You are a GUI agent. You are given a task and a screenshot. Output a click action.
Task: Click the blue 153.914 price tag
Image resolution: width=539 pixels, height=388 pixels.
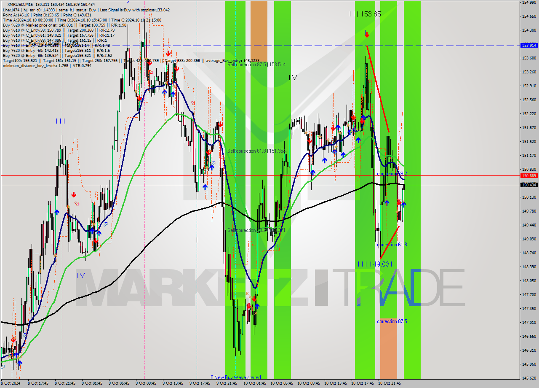coord(529,45)
